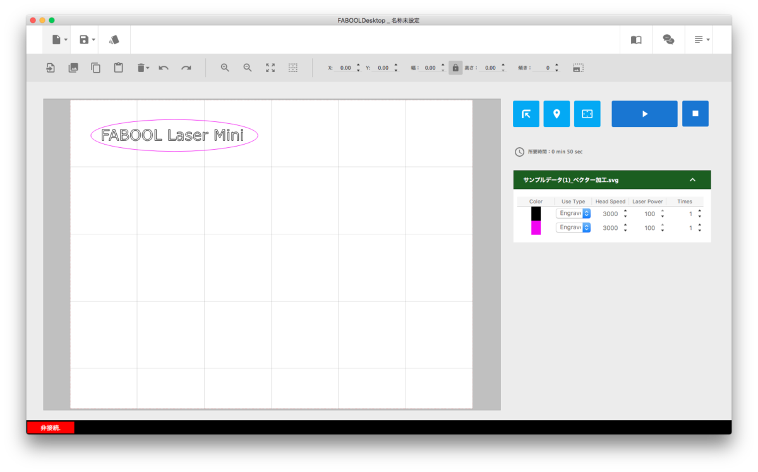This screenshot has width=758, height=472.
Task: Stop processing with the stop button
Action: coord(695,114)
